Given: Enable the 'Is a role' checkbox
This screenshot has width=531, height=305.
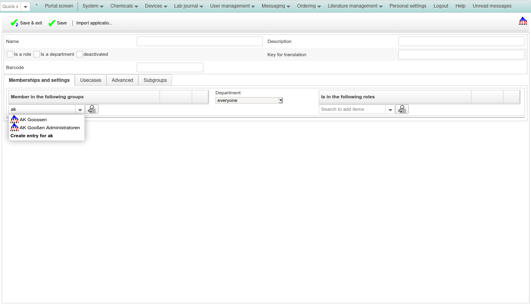Looking at the screenshot, I should tap(10, 54).
